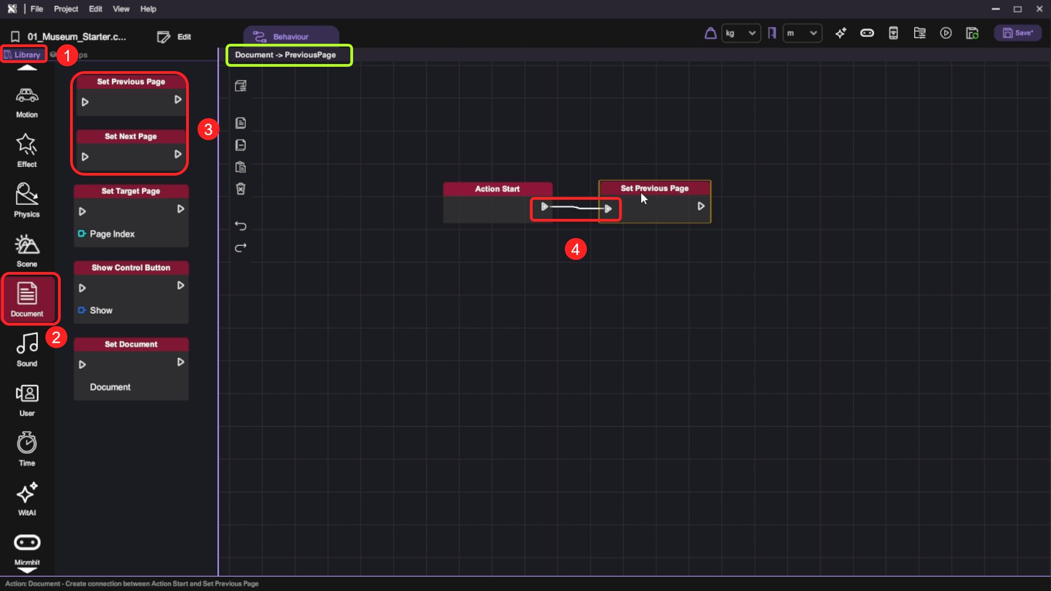Open the kg mass unit dropdown
Screen dimensions: 1051x591
click(741, 33)
